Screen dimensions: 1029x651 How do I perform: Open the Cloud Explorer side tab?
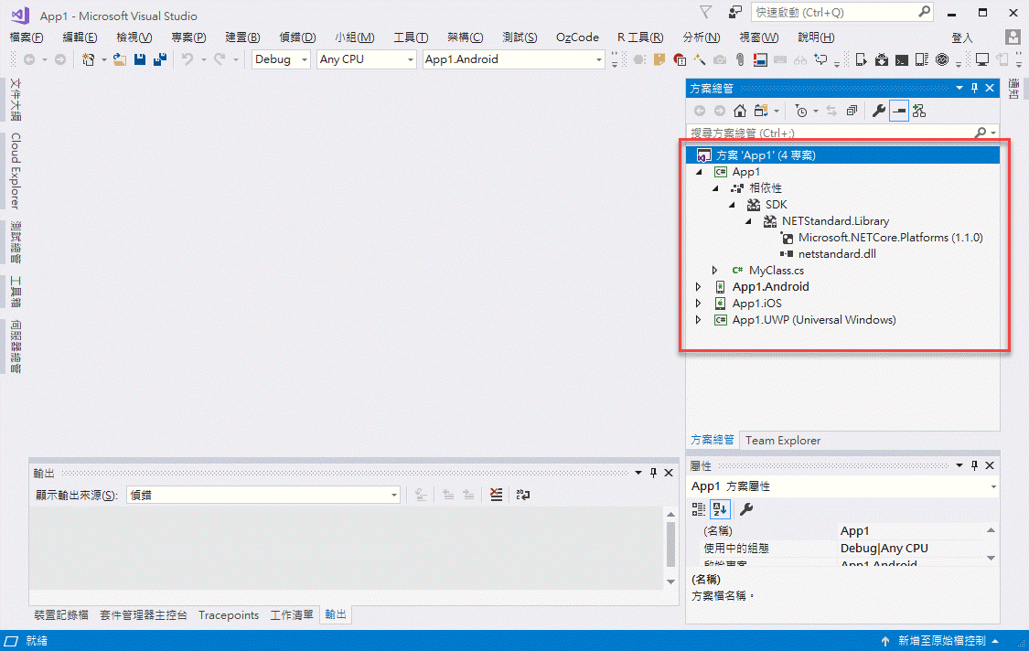pyautogui.click(x=16, y=171)
